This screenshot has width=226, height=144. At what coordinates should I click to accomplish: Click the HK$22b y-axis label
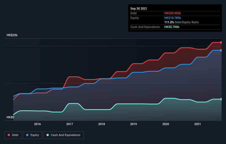pyautogui.click(x=12, y=35)
